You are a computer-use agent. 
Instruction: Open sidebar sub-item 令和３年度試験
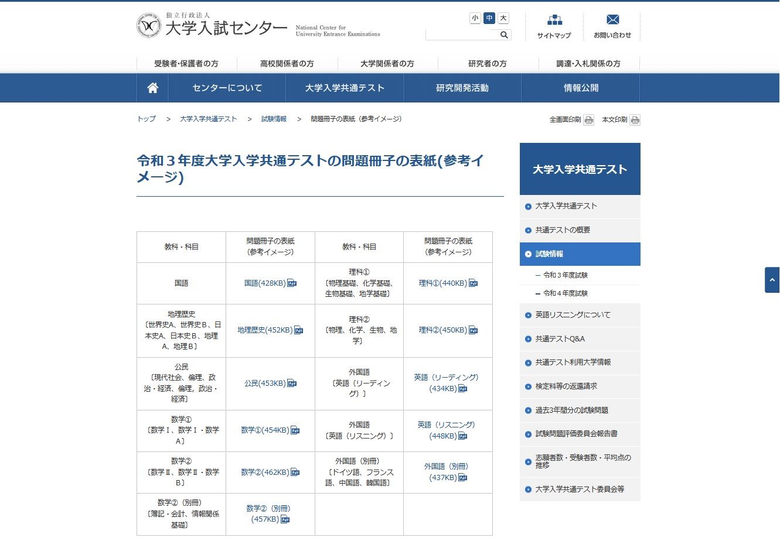[565, 275]
